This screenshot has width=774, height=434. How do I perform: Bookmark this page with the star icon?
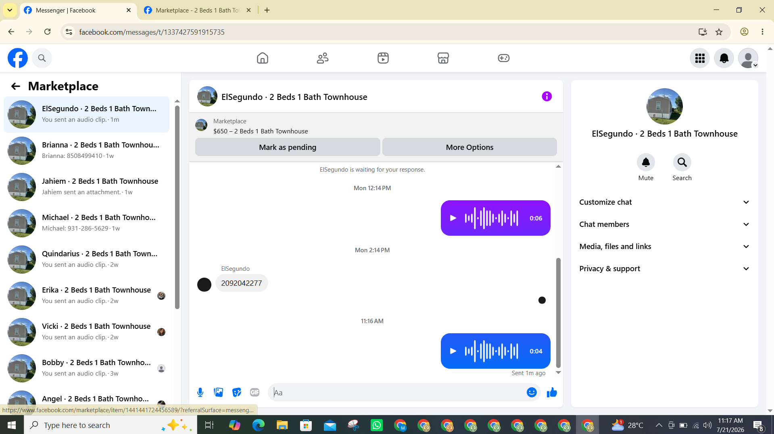point(719,32)
